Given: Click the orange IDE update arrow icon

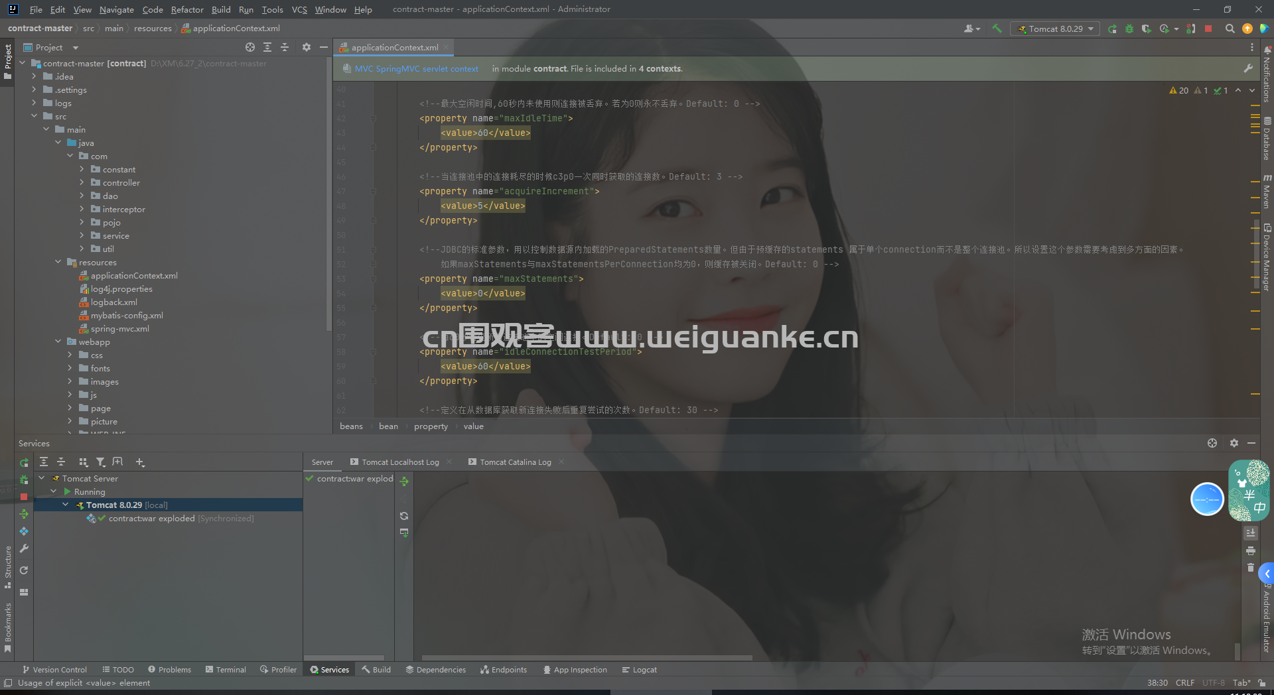Looking at the screenshot, I should pyautogui.click(x=1247, y=29).
